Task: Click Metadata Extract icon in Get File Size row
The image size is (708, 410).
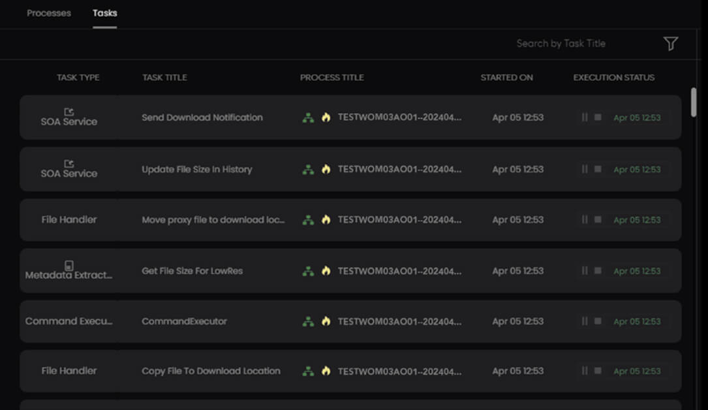Action: tap(69, 266)
